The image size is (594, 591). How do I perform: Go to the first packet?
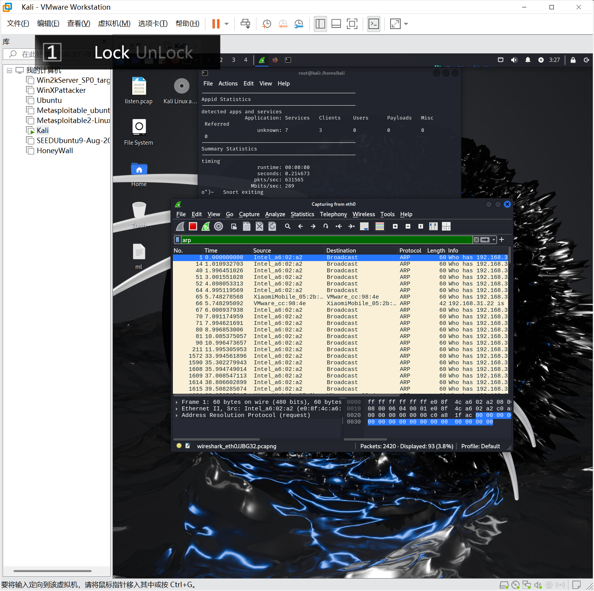[x=339, y=226]
